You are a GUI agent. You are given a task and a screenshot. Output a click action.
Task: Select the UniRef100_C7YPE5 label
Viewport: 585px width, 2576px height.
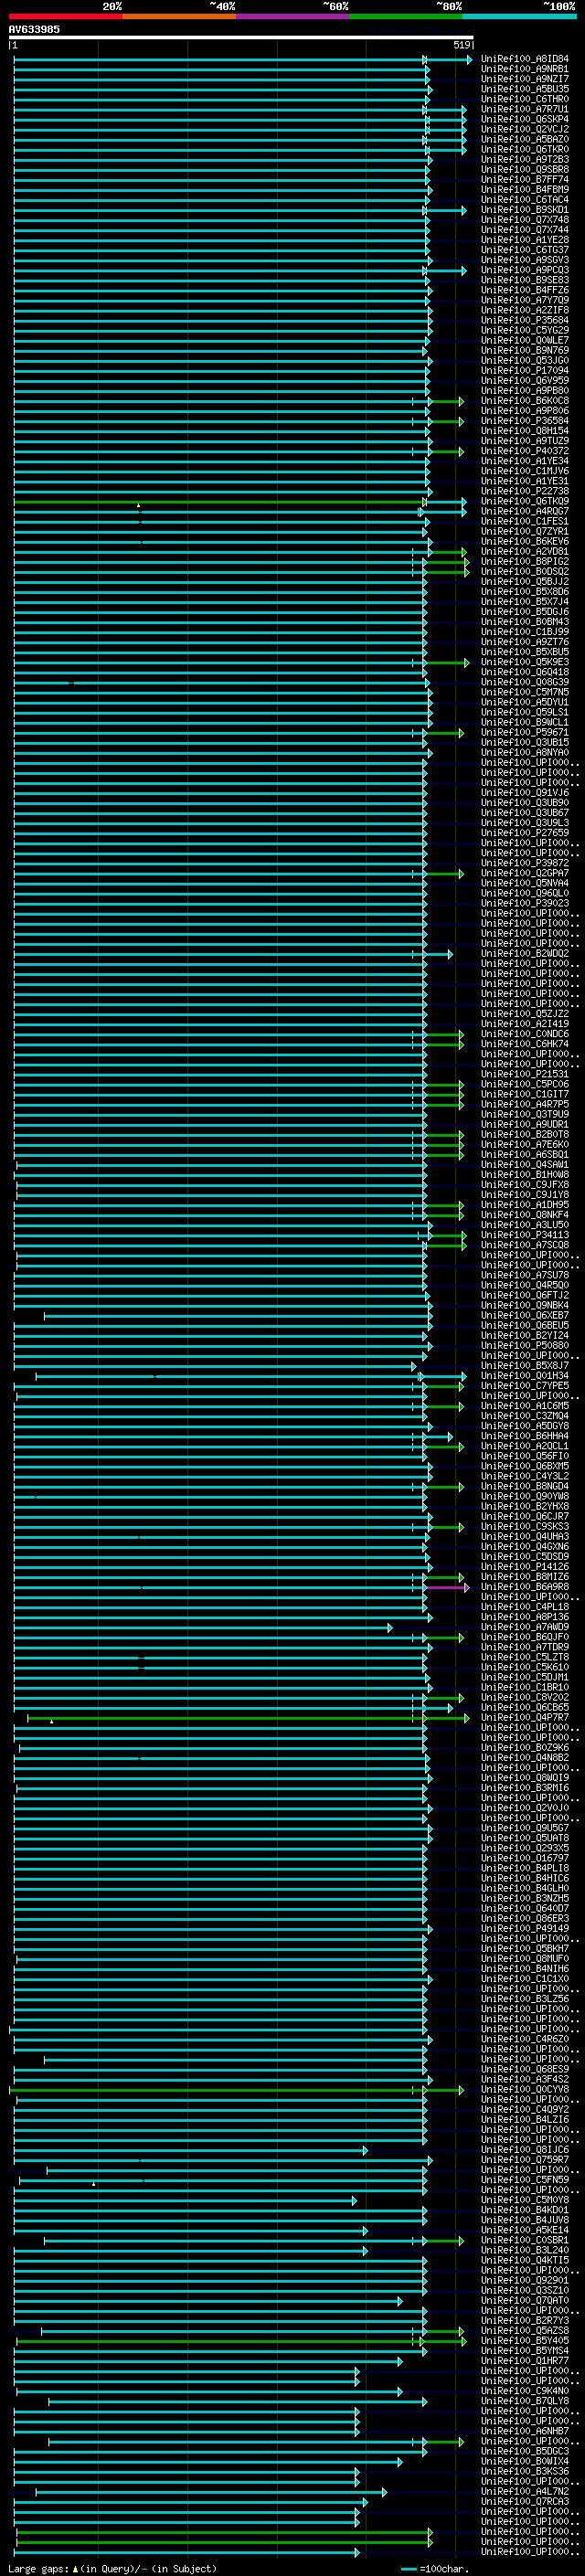pos(525,1386)
